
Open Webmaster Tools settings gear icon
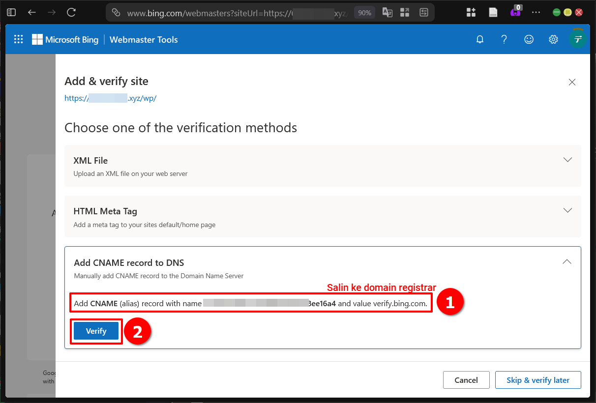coord(553,39)
